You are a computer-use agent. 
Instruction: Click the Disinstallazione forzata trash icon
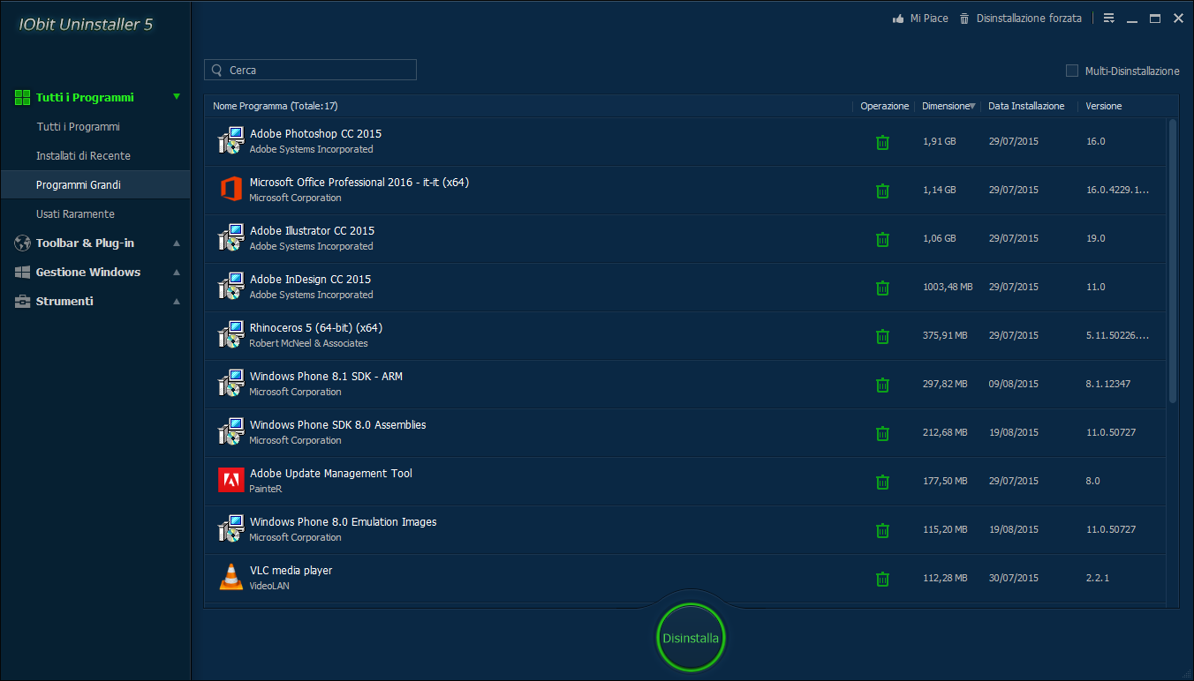point(964,18)
